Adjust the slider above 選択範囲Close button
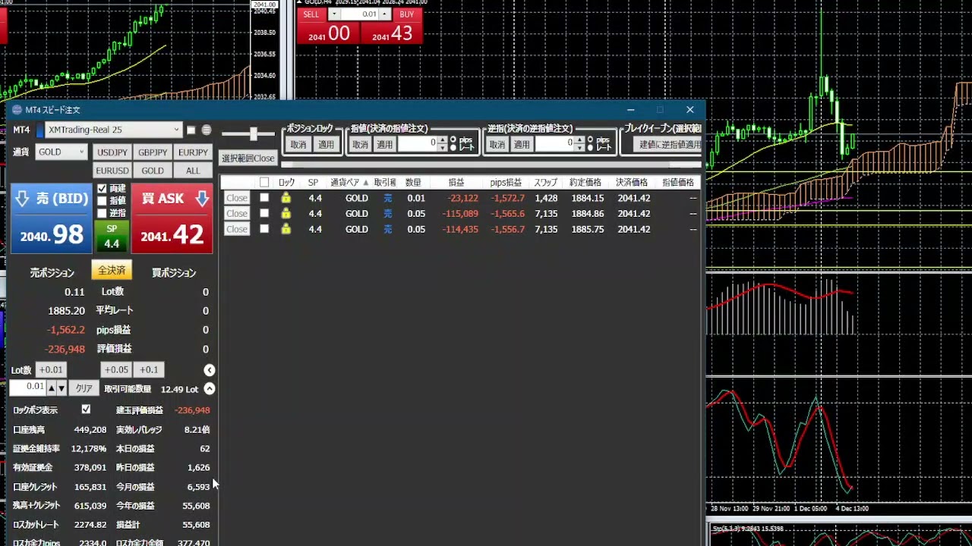The image size is (972, 546). click(254, 134)
